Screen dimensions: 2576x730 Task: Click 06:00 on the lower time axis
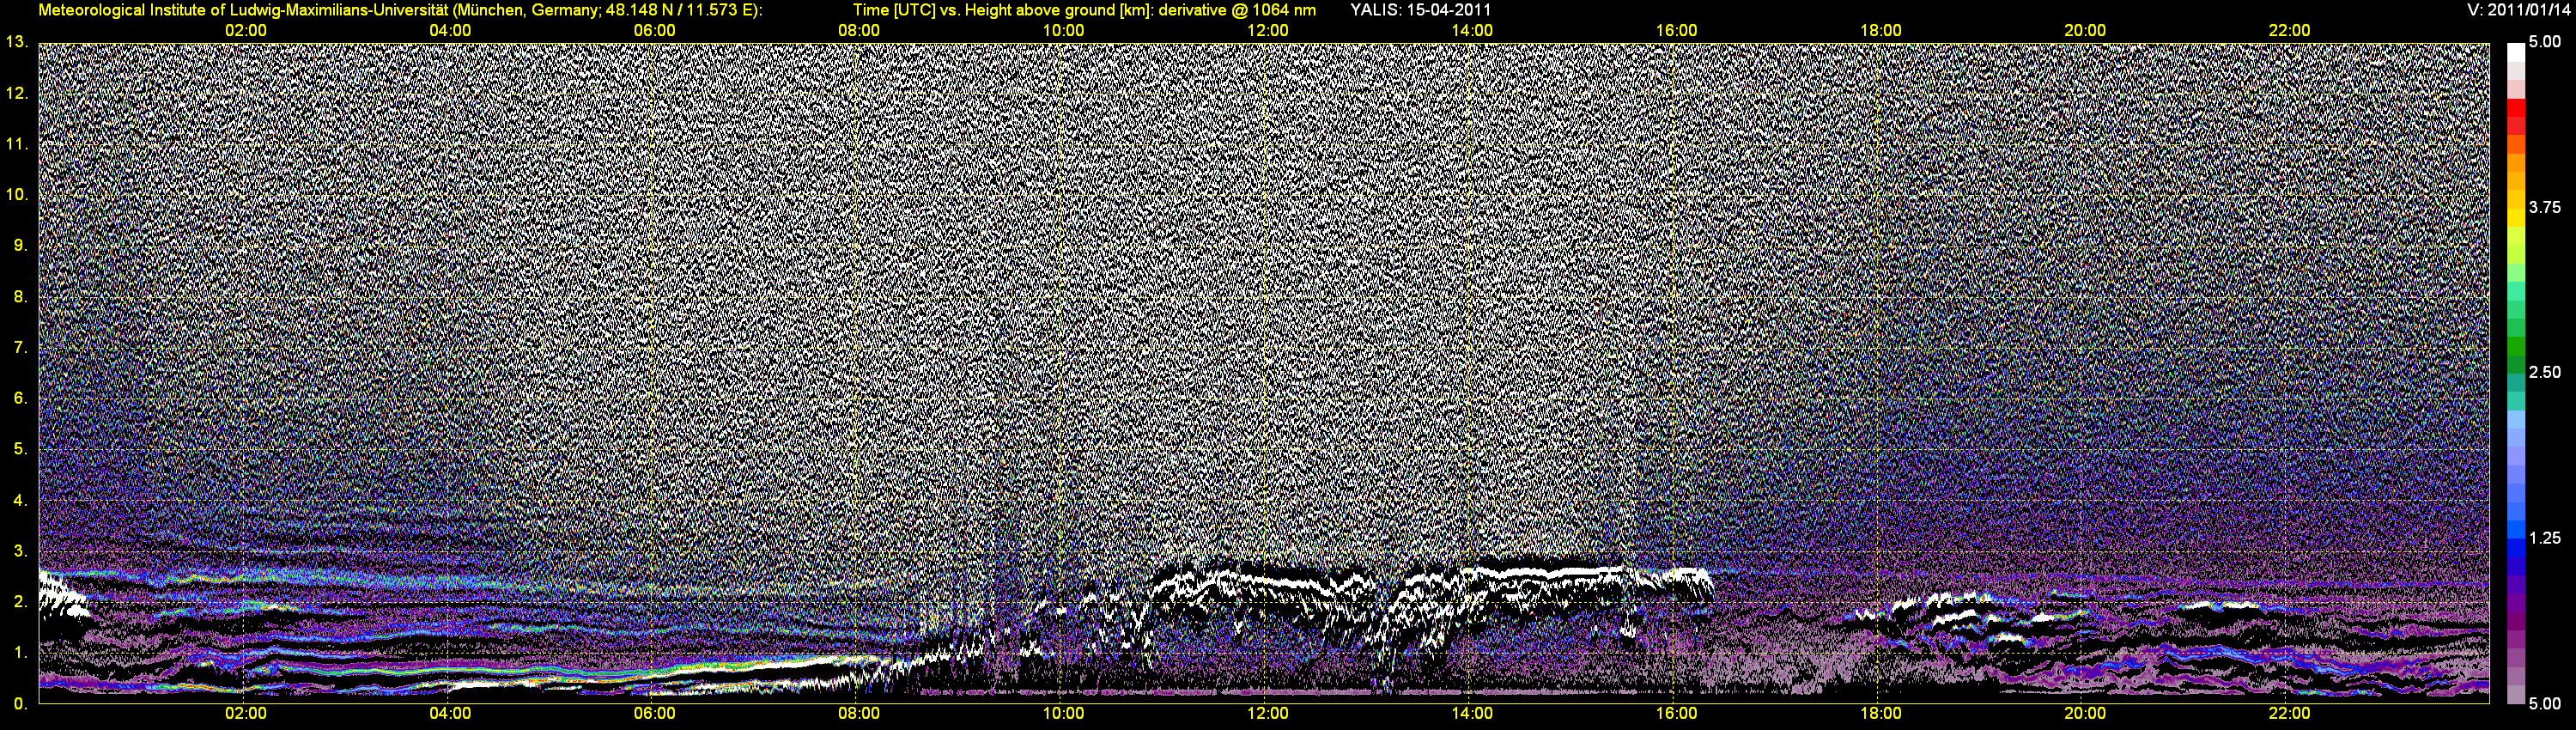(x=654, y=713)
